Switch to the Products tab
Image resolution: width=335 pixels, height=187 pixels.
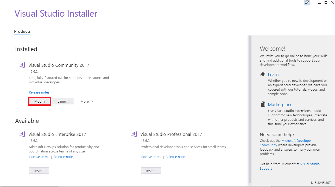click(x=22, y=31)
